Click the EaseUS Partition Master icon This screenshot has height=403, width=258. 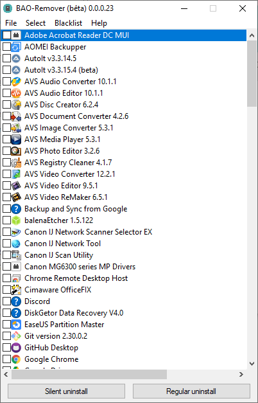16,325
